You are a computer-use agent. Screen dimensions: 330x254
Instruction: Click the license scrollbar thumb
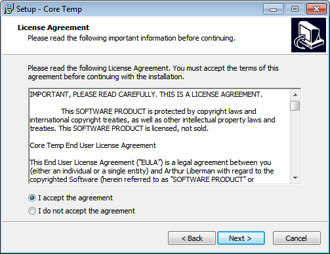point(295,106)
